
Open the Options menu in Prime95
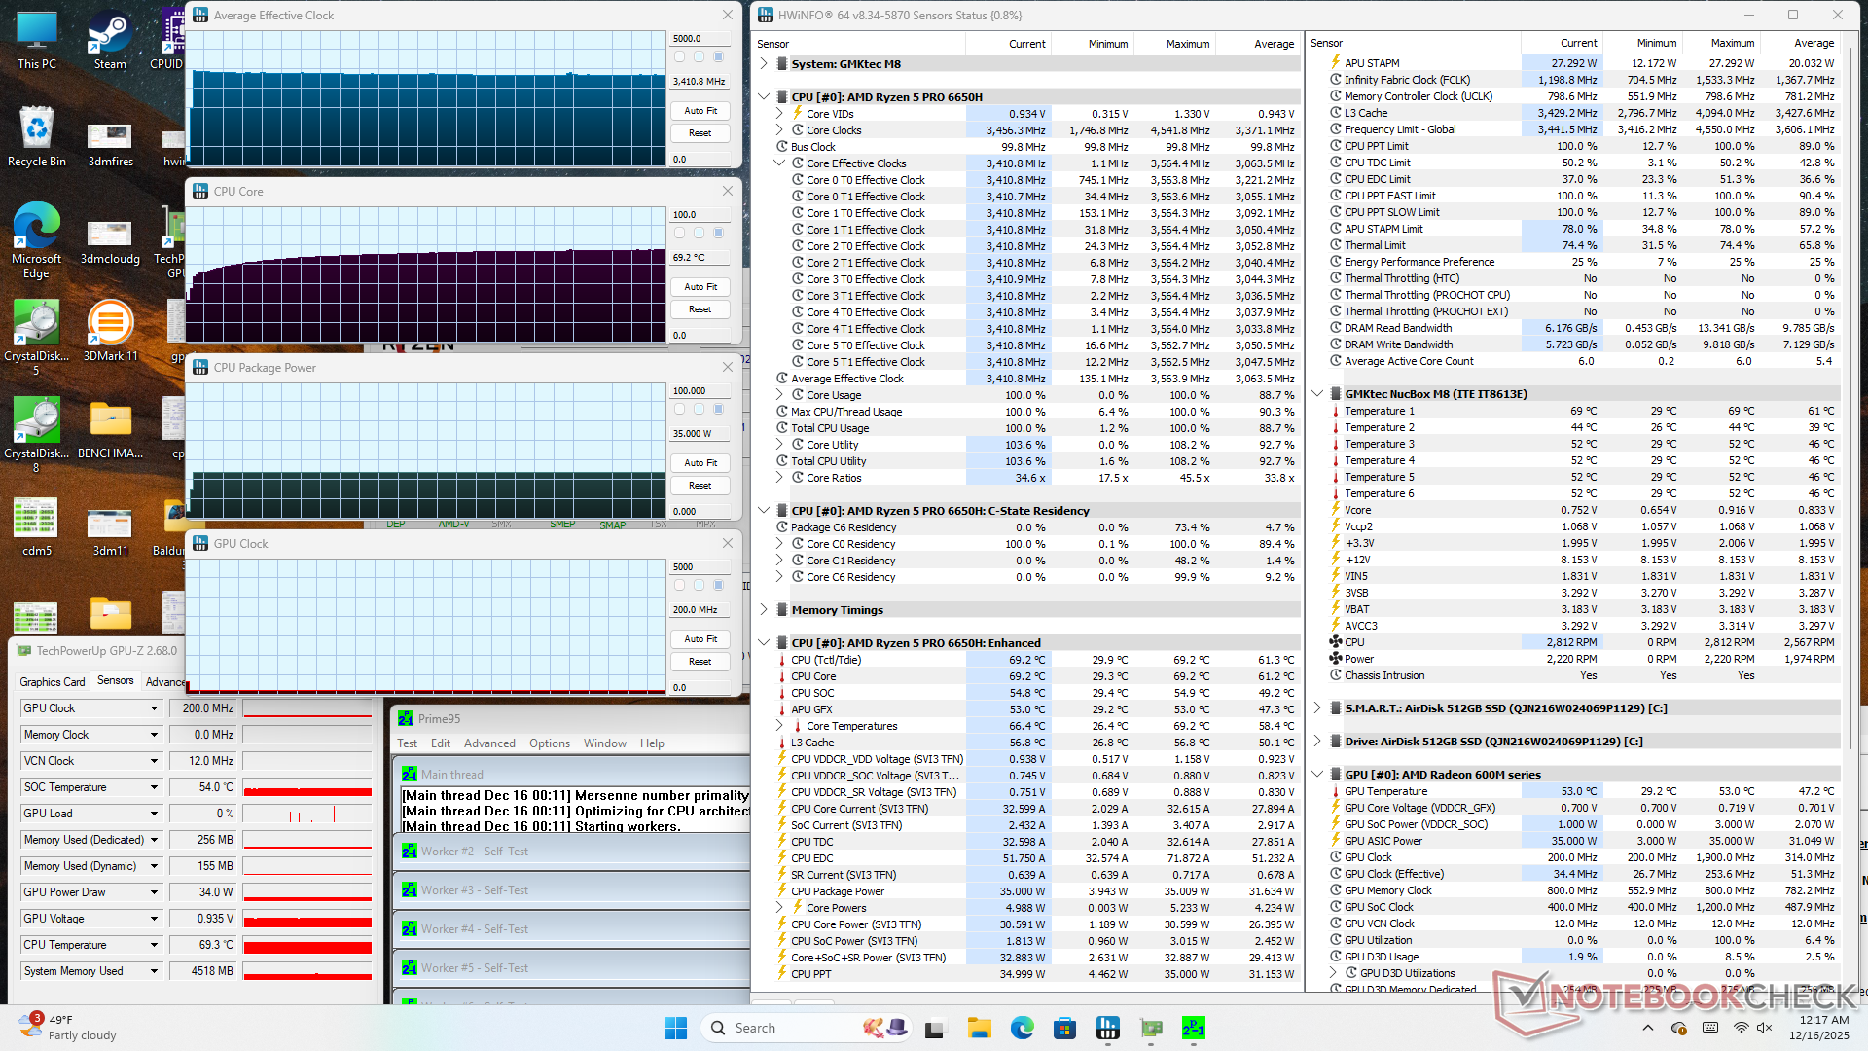pos(550,743)
